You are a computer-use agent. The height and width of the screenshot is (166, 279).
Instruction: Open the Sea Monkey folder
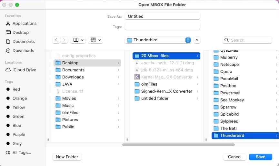[245, 100]
